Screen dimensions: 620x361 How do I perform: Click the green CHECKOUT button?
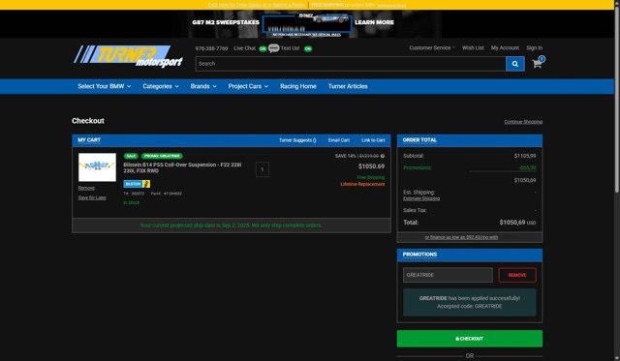pyautogui.click(x=469, y=339)
